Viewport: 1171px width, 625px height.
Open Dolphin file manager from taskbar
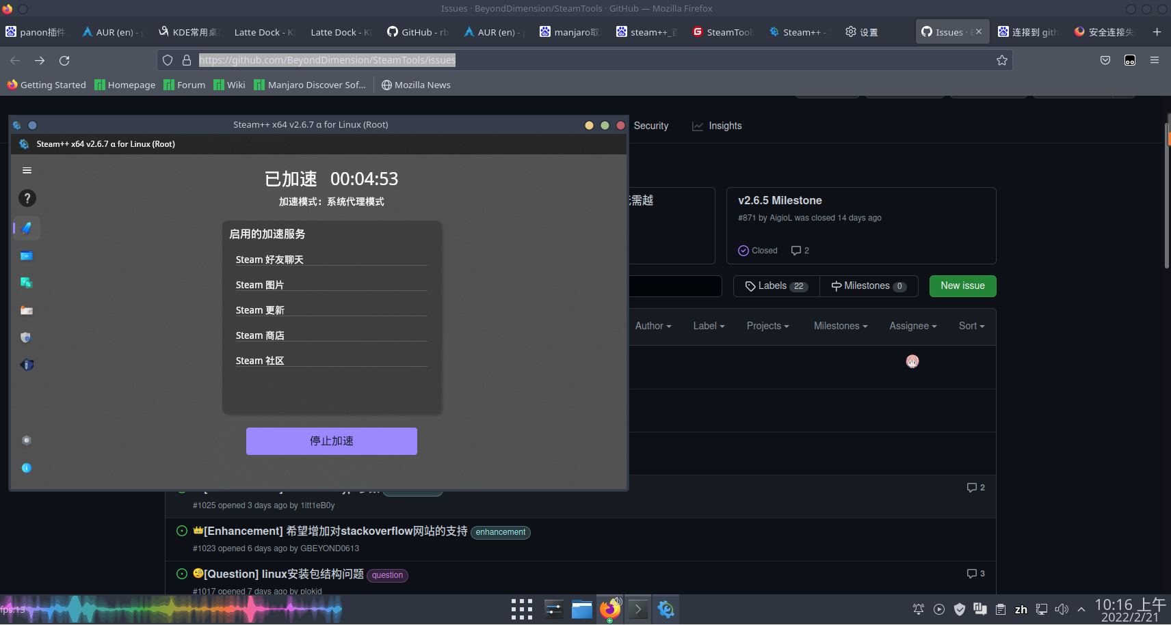pos(582,609)
